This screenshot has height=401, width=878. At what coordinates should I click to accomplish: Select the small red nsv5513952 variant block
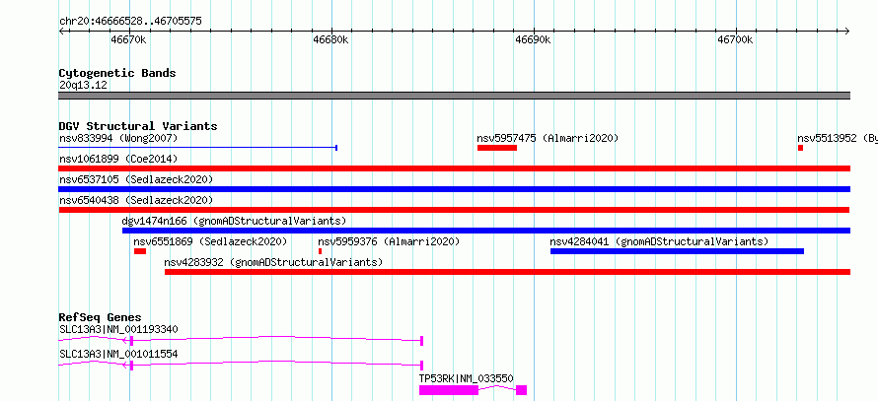pos(801,148)
